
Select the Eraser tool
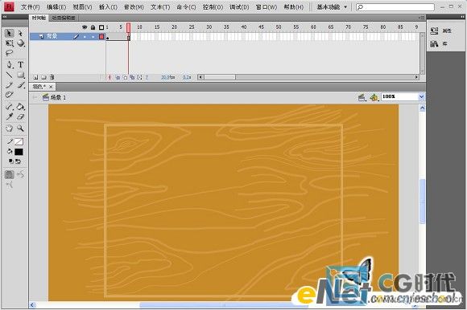coord(20,116)
